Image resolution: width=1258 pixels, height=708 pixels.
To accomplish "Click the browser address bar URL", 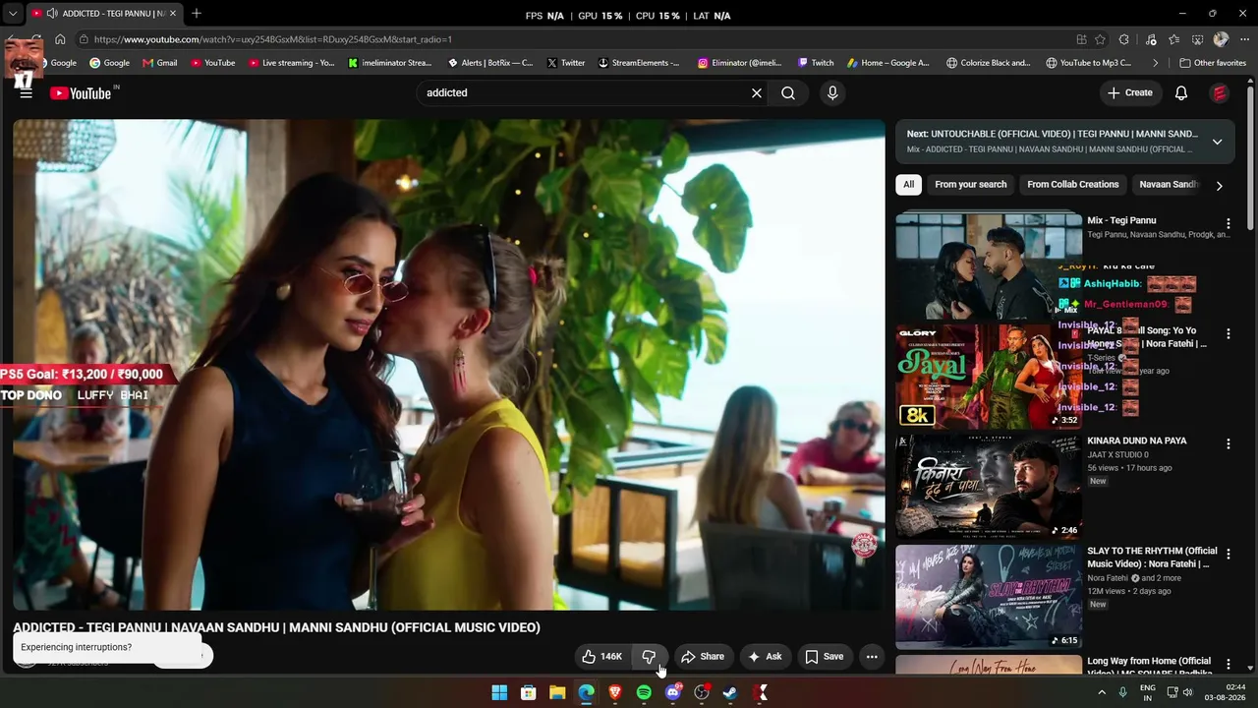I will click(x=273, y=39).
